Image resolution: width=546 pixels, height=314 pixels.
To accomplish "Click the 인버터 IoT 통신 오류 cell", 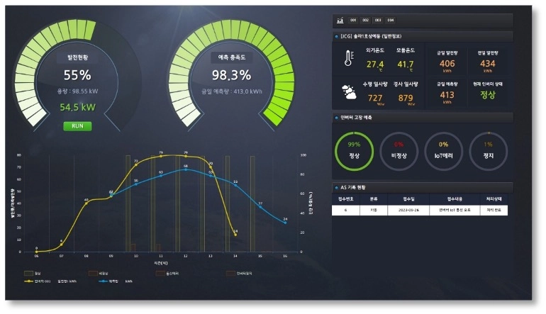I will point(455,211).
